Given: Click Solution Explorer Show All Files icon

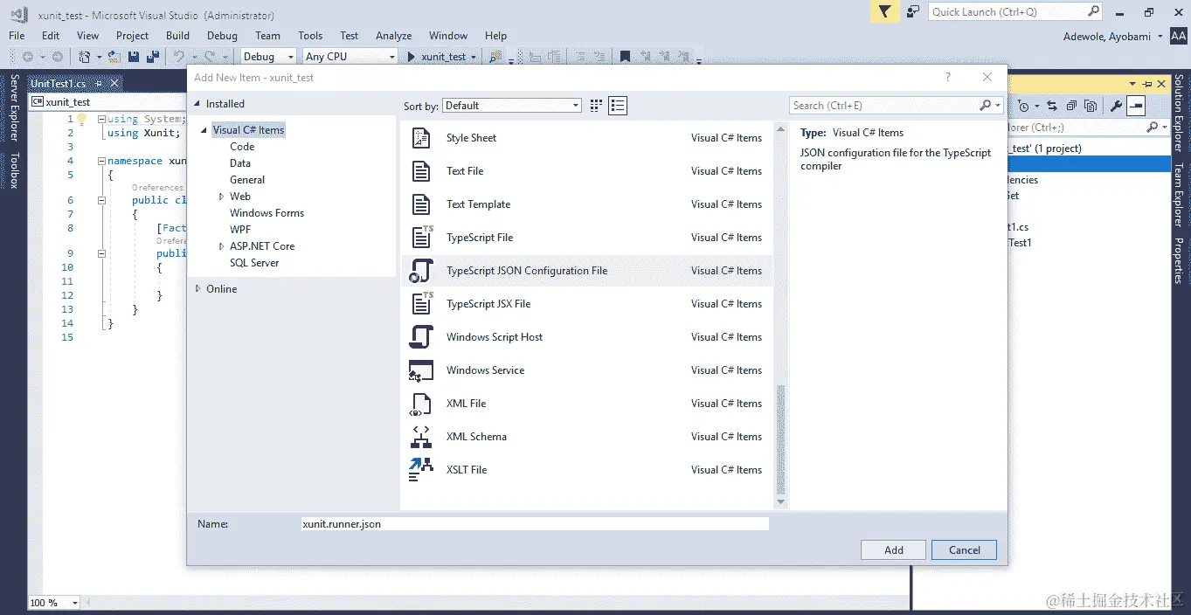Looking at the screenshot, I should (1091, 107).
